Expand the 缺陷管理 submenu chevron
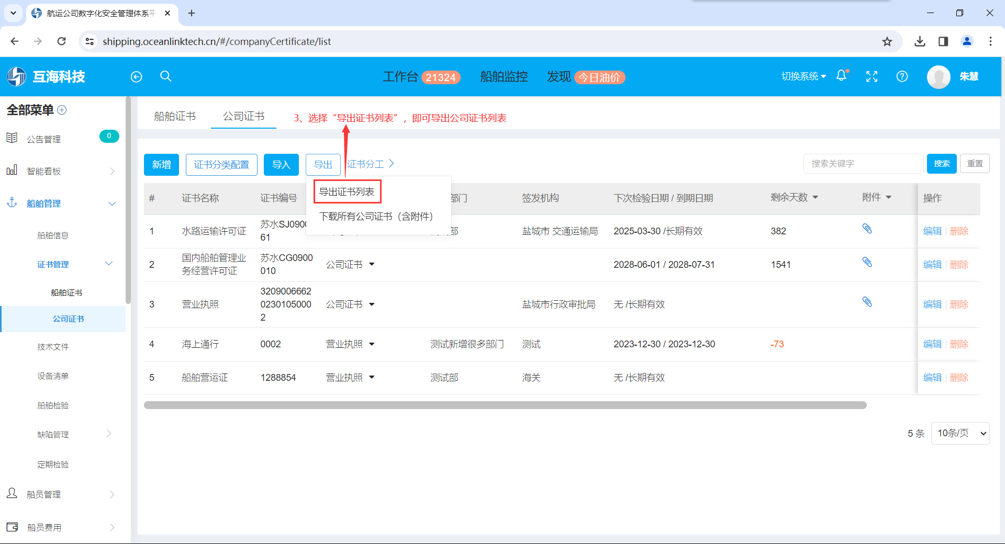The width and height of the screenshot is (1005, 544). pyautogui.click(x=109, y=434)
